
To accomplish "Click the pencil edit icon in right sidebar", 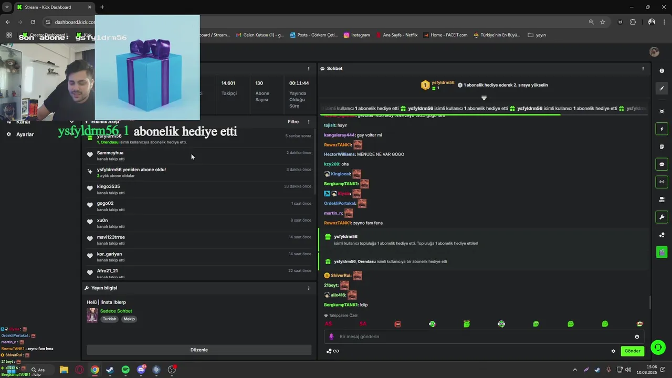I will pos(661,89).
